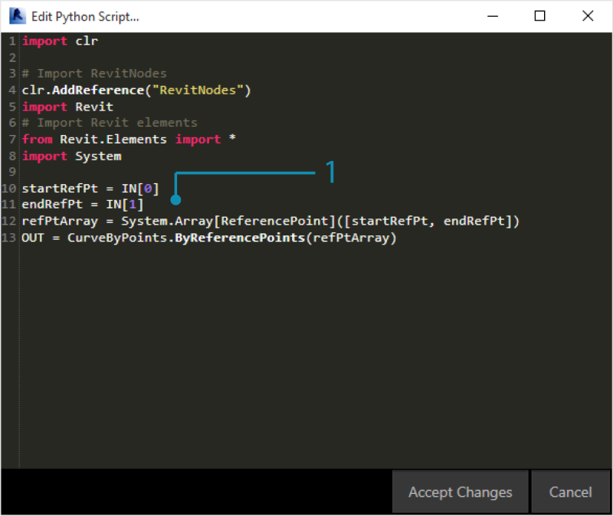This screenshot has width=613, height=516.
Task: Click the Dynamo logo in the title bar
Action: pyautogui.click(x=17, y=15)
